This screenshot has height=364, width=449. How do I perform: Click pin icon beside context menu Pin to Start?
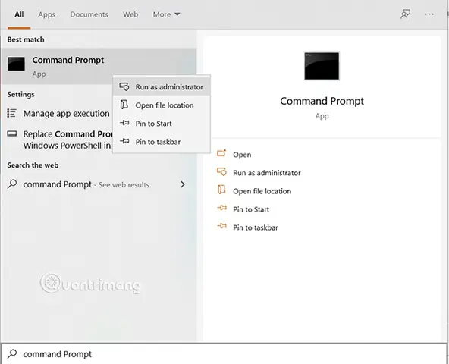coord(124,123)
